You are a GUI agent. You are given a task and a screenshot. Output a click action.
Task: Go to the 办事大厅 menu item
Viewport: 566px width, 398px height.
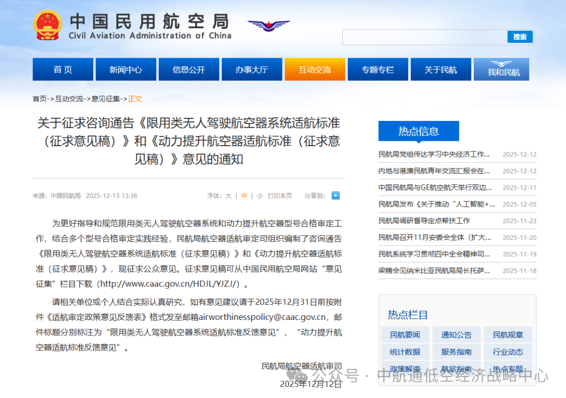pos(252,70)
